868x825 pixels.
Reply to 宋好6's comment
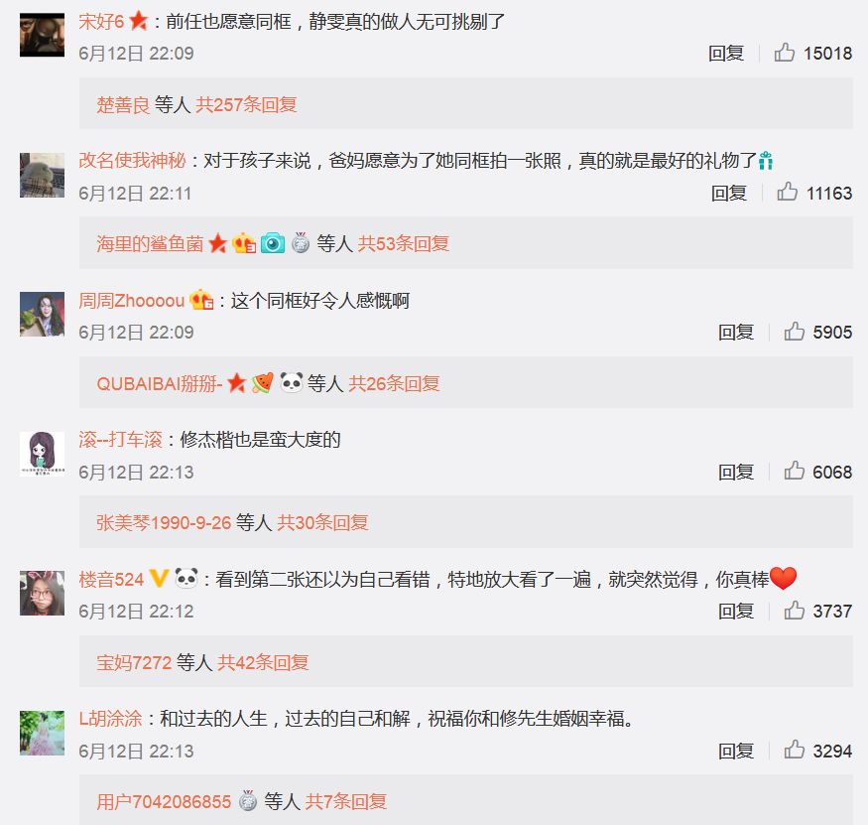click(x=726, y=54)
